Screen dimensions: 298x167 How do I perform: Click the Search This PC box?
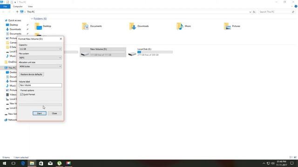(x=277, y=12)
